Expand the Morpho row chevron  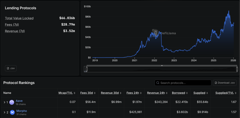4,112
